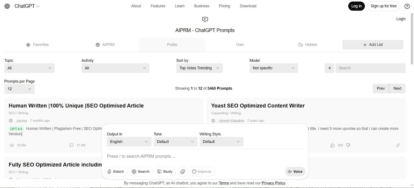Screen dimensions: 414x188
Task: Click the views eye icon beside 16.6M
Action: click(12, 145)
